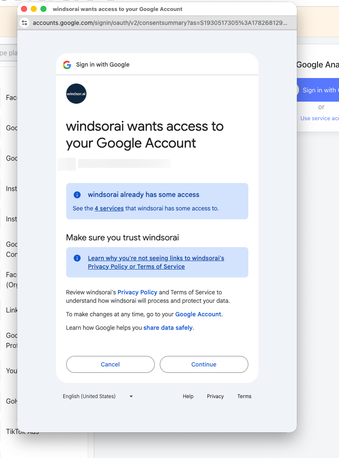Click the Continue button
Viewport: 339px width, 458px height.
click(204, 364)
